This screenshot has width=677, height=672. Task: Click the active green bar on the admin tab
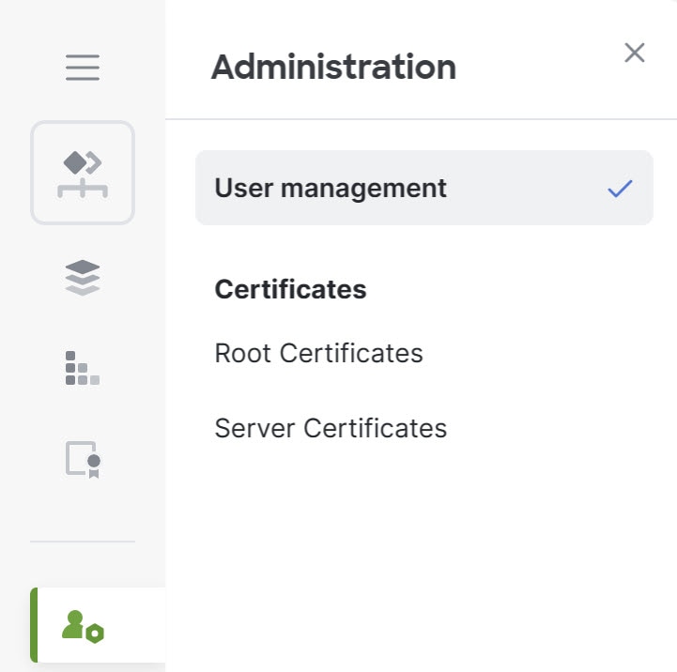click(34, 624)
